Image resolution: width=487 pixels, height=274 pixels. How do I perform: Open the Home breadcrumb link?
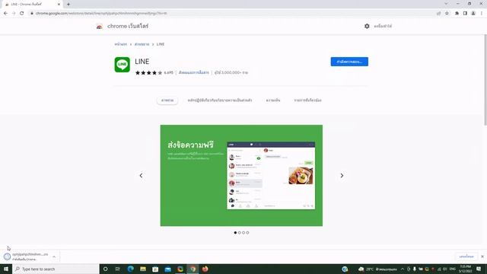tap(121, 44)
